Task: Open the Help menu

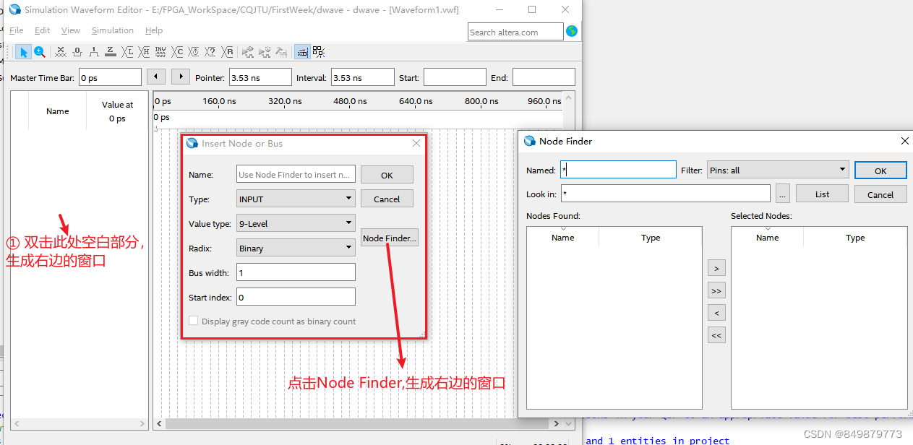Action: 154,30
